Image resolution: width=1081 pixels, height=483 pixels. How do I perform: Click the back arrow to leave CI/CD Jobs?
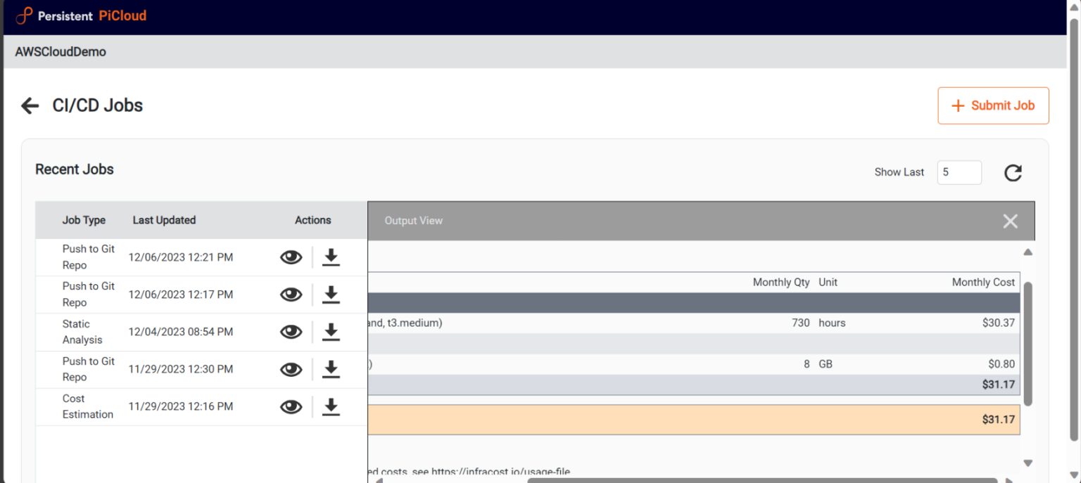[x=29, y=105]
